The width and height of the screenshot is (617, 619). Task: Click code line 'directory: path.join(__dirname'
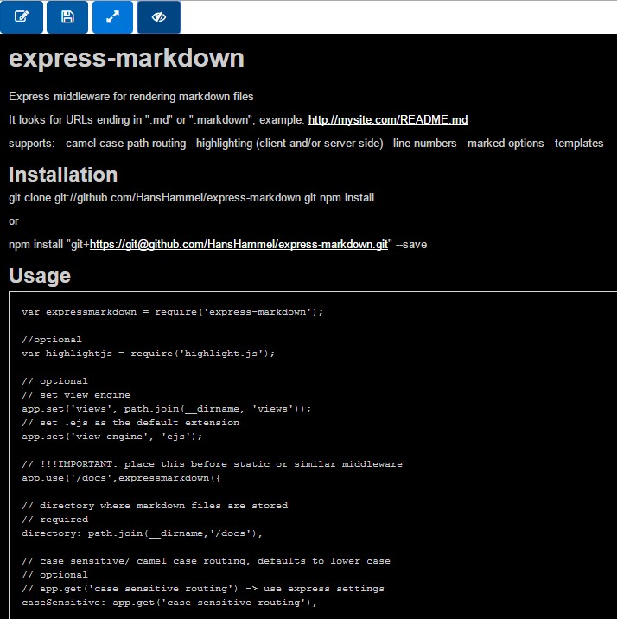pos(142,533)
